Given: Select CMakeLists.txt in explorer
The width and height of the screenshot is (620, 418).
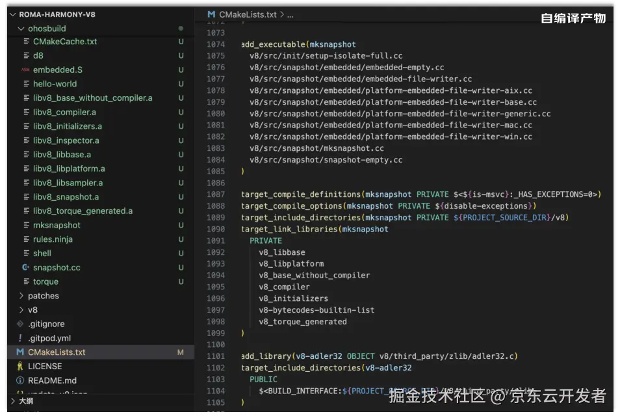Looking at the screenshot, I should click(57, 352).
